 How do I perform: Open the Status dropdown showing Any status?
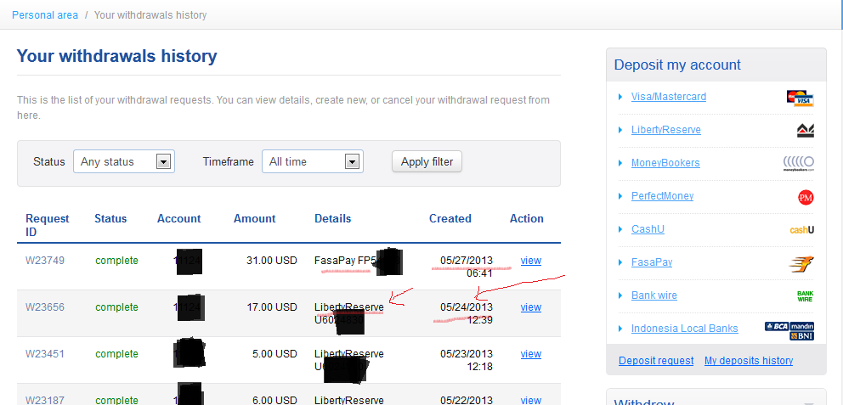coord(124,161)
